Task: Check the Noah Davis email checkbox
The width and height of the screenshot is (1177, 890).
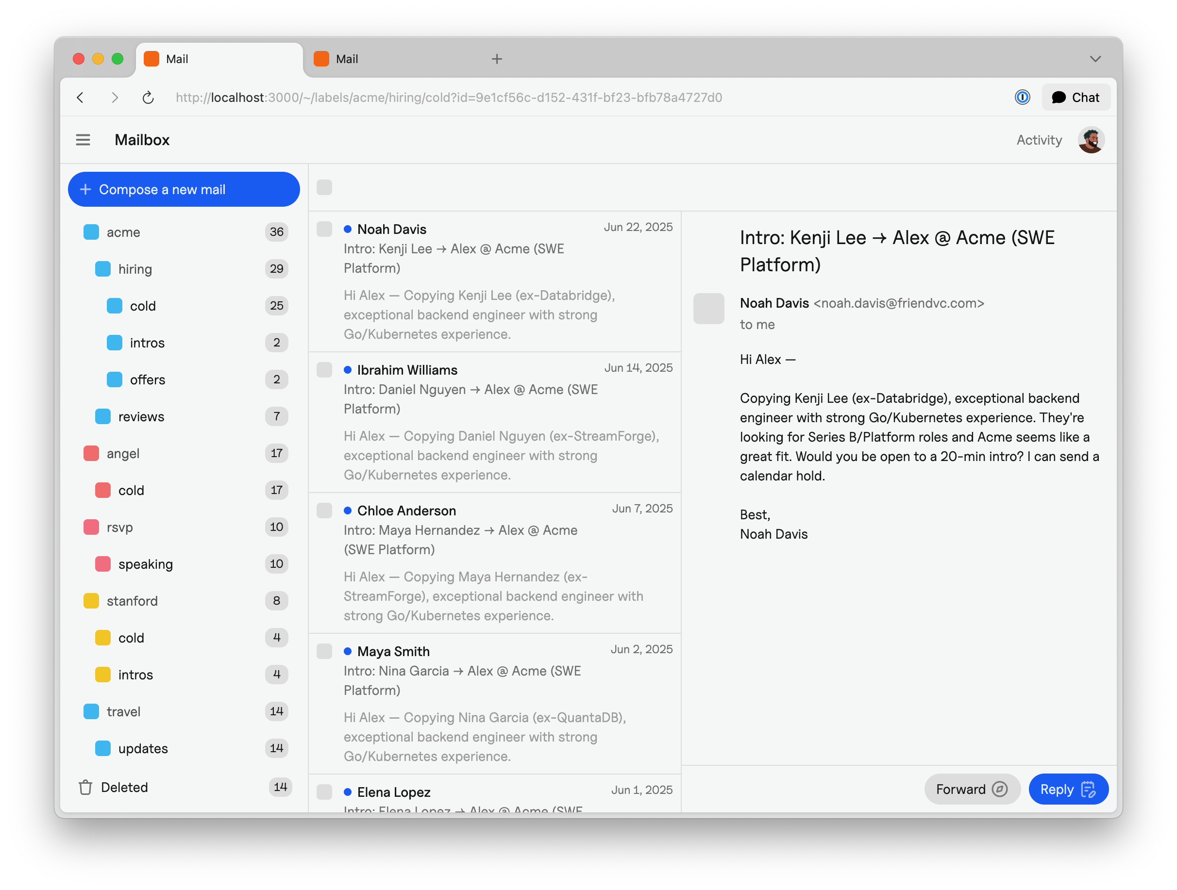Action: (324, 229)
